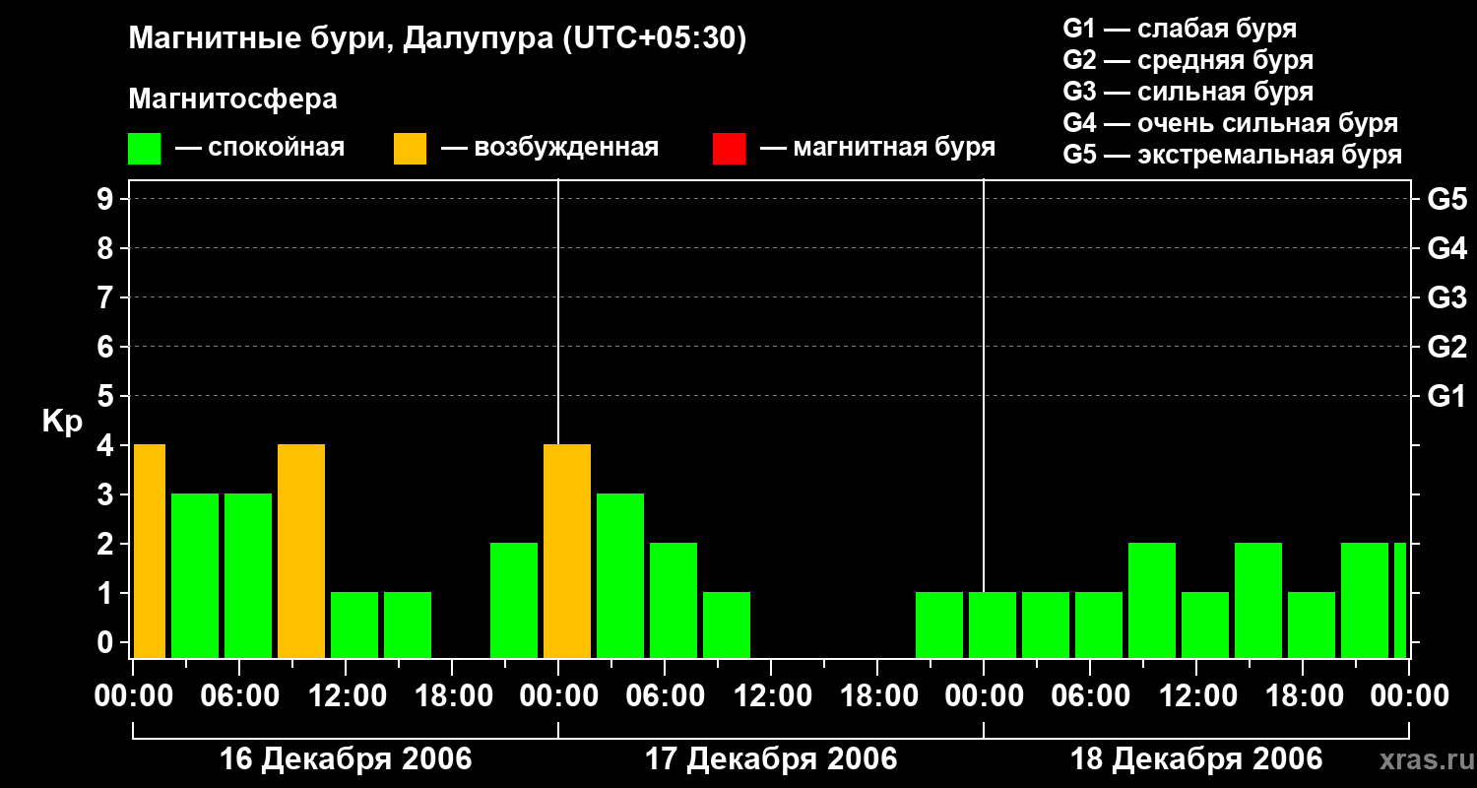Click the 'G5 — экстремальная буря' legend line
This screenshot has width=1477, height=788.
1233,155
